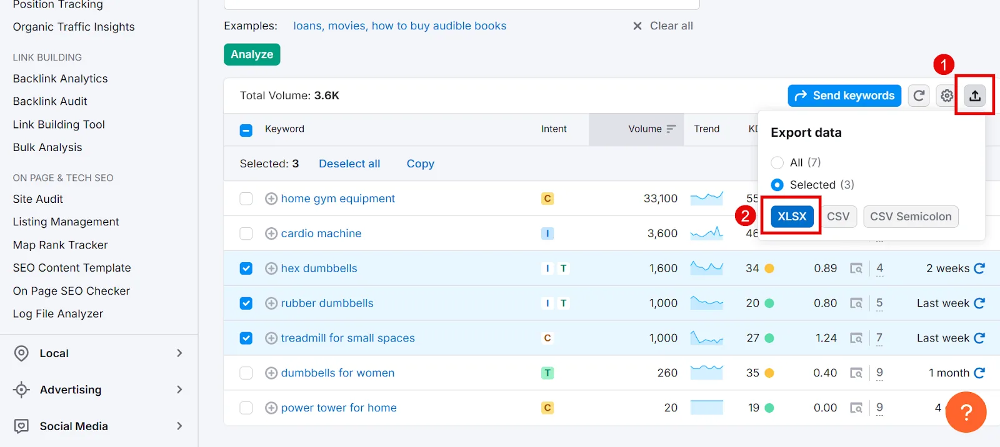Click the Copy link for selected keywords
The width and height of the screenshot is (1000, 447).
[421, 164]
